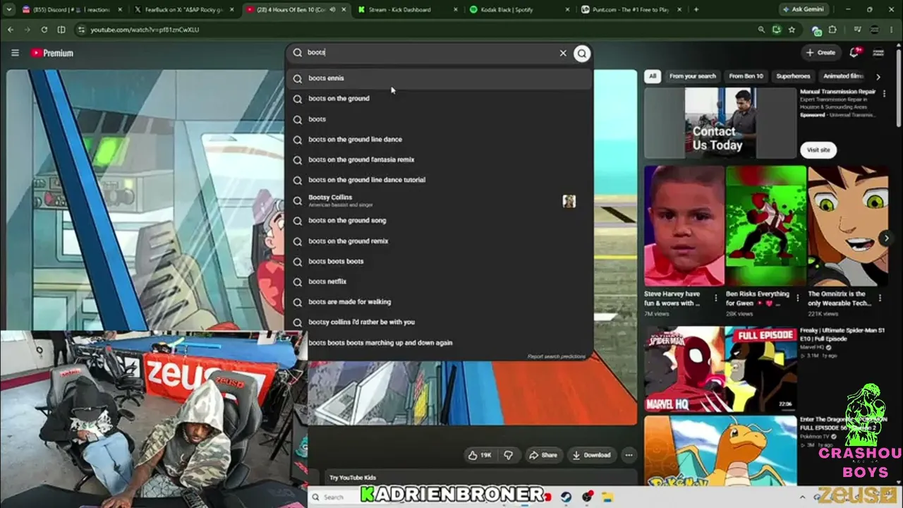Select the 'From Ben 10' filter chip
This screenshot has width=903, height=508.
746,76
